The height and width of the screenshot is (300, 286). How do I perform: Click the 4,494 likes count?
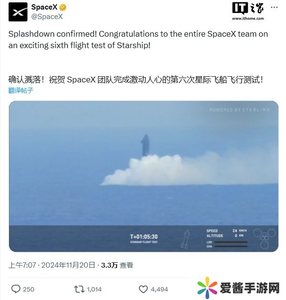click(159, 289)
